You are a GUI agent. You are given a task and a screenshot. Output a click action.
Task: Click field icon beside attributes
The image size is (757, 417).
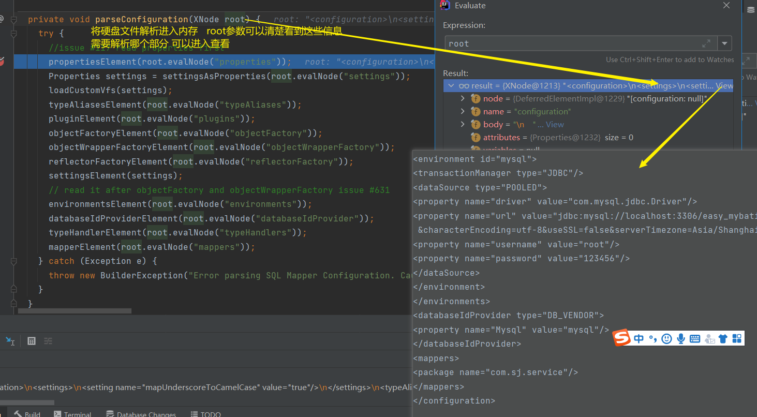[476, 137]
